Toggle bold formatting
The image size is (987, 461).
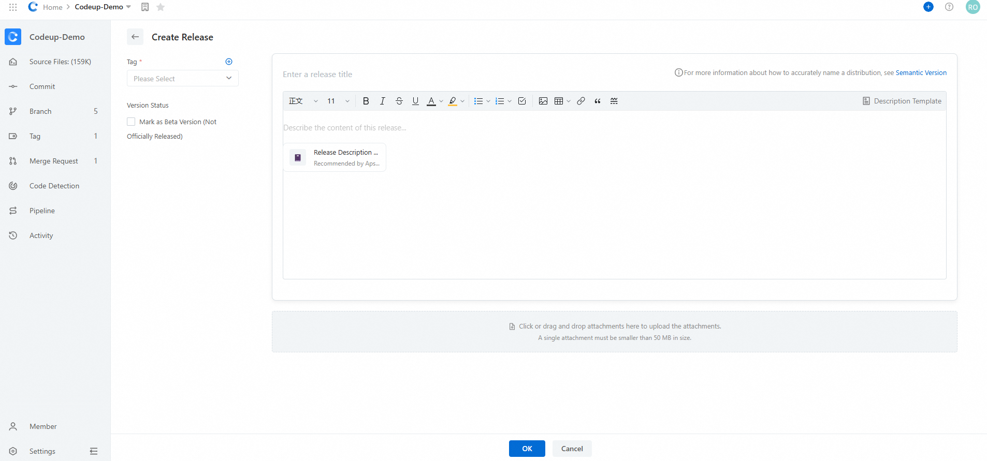click(x=366, y=101)
